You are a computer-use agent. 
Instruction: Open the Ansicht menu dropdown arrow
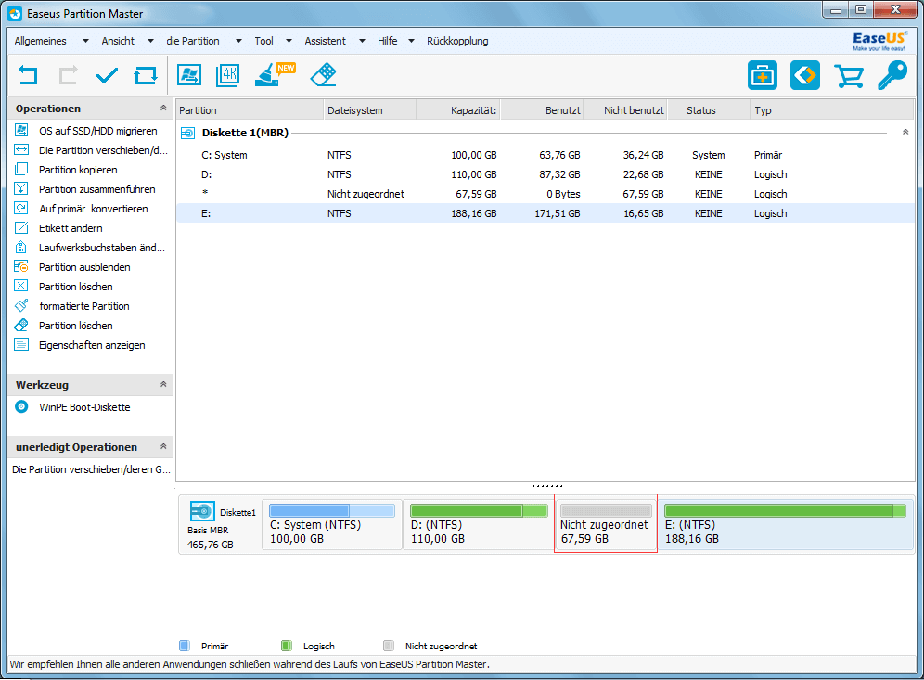(x=150, y=41)
